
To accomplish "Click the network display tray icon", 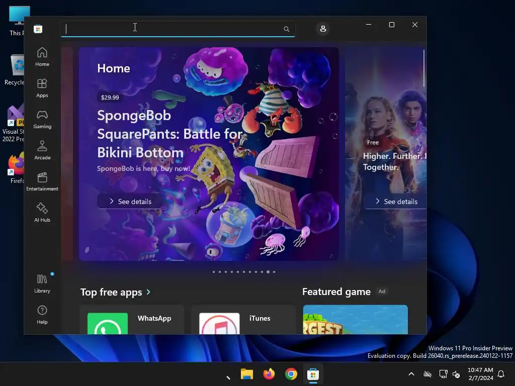I will coord(443,374).
